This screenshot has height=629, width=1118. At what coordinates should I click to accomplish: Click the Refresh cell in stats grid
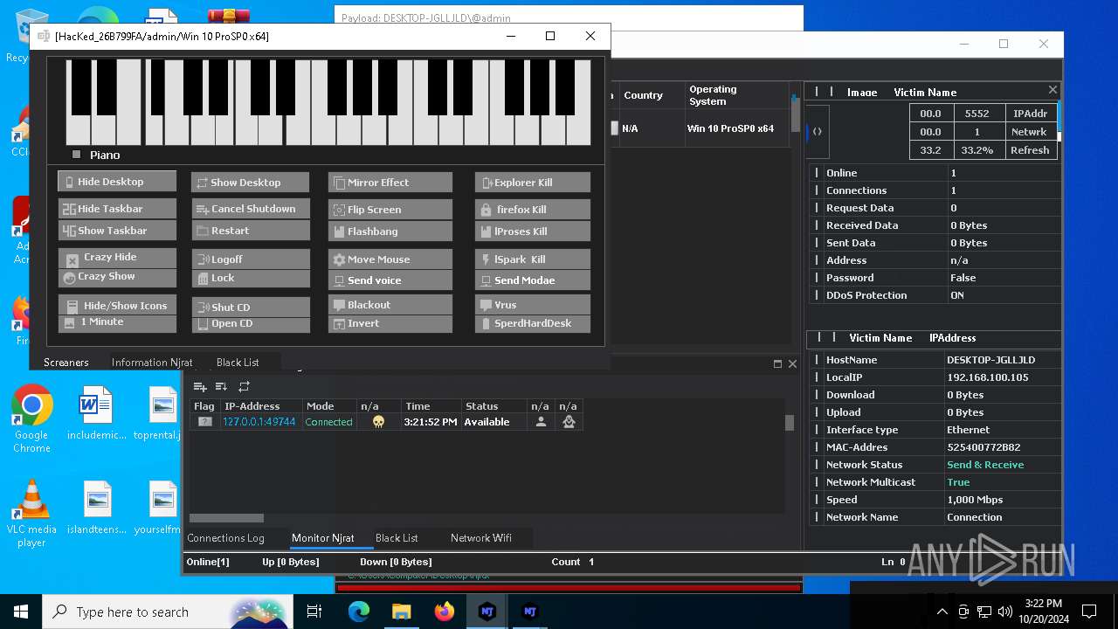point(1030,150)
